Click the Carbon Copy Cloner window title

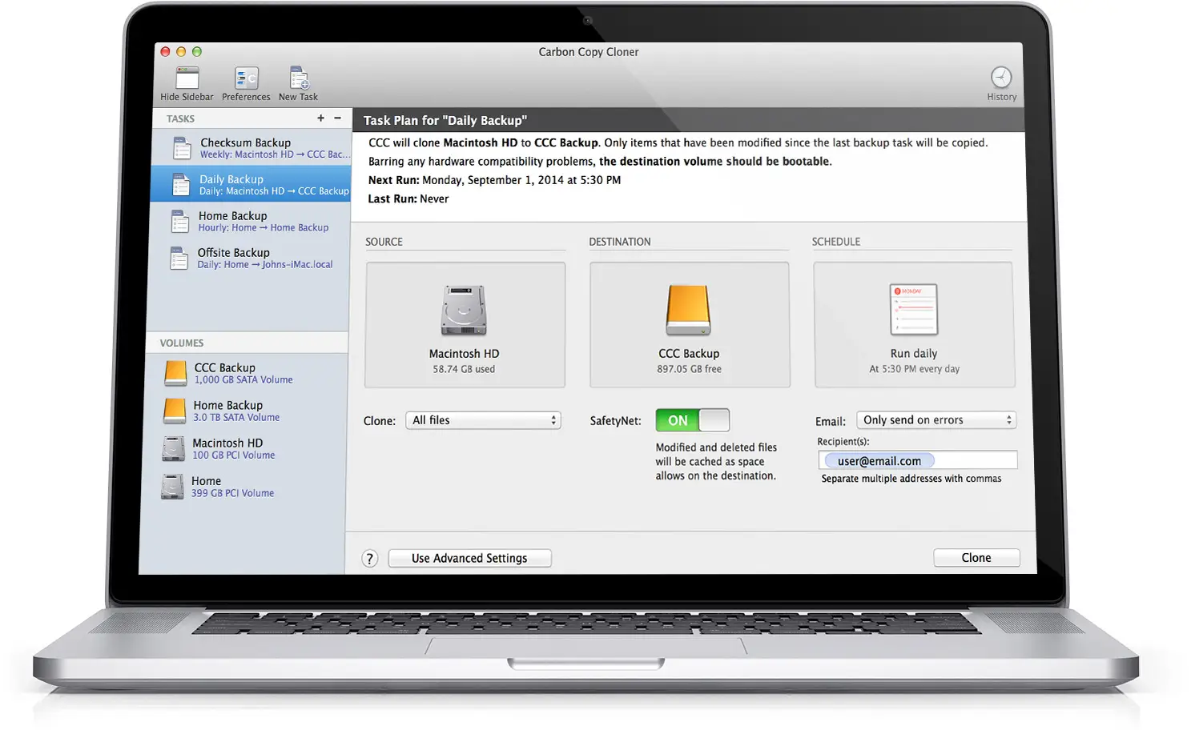click(589, 52)
